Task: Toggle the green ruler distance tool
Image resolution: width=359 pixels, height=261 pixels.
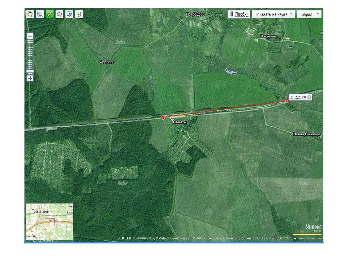Action: (x=50, y=14)
